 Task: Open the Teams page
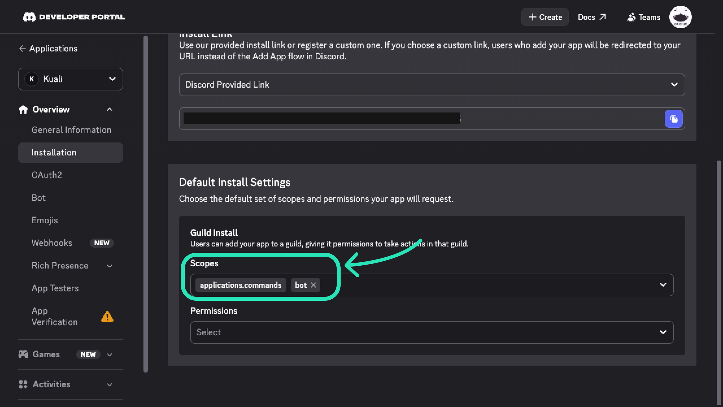click(x=644, y=17)
